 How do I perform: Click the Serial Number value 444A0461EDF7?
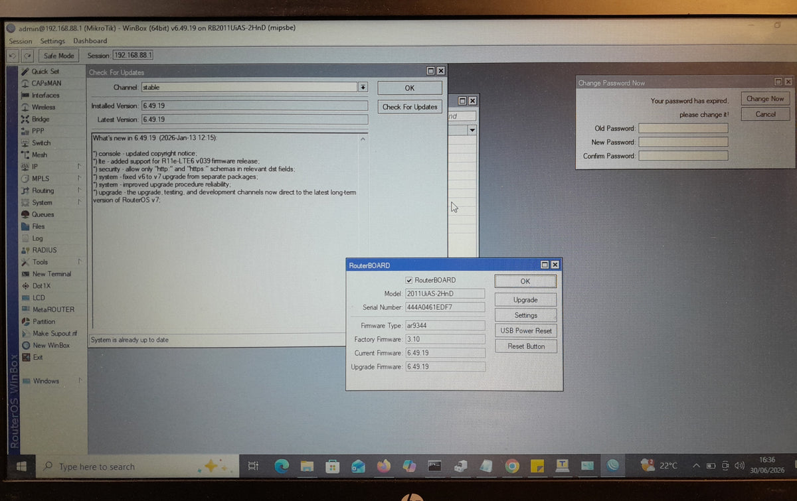445,307
